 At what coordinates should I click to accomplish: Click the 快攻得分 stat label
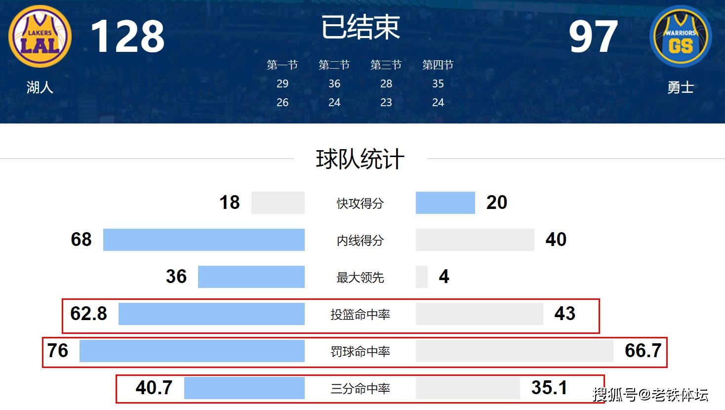tap(361, 203)
